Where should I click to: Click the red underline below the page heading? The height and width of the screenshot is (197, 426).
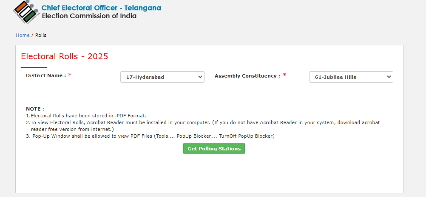(34, 67)
